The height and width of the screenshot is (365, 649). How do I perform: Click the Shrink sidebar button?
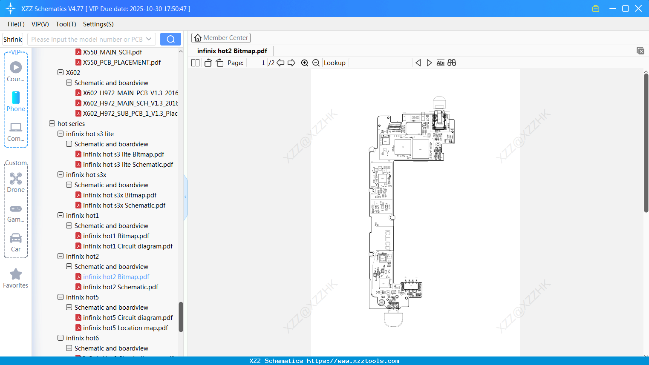coord(12,39)
